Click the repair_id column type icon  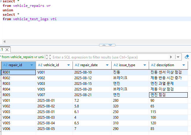[x=5, y=65]
